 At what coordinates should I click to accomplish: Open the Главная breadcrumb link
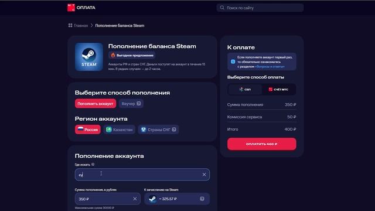(81, 26)
